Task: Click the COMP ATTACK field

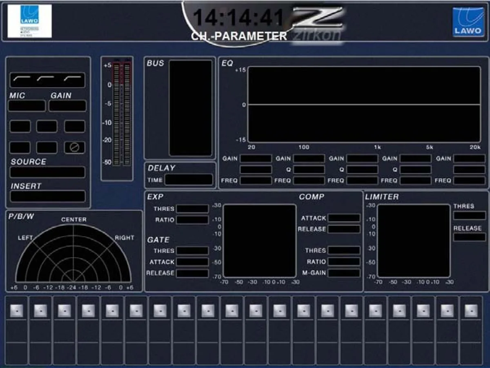Action: click(344, 218)
